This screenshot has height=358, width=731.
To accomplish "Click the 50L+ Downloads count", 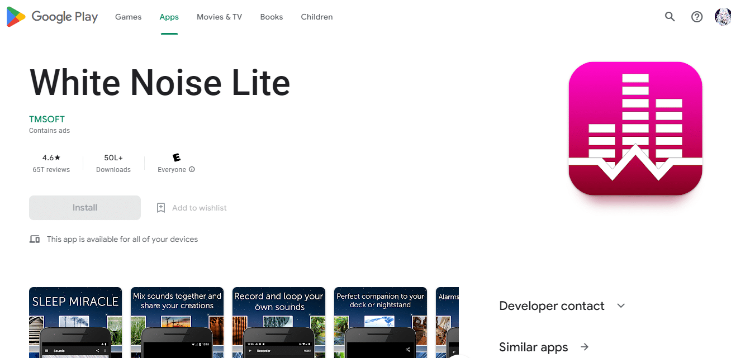I will [113, 158].
